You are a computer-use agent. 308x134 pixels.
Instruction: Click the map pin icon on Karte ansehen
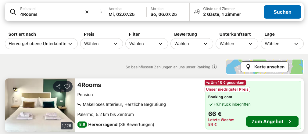(x=248, y=67)
